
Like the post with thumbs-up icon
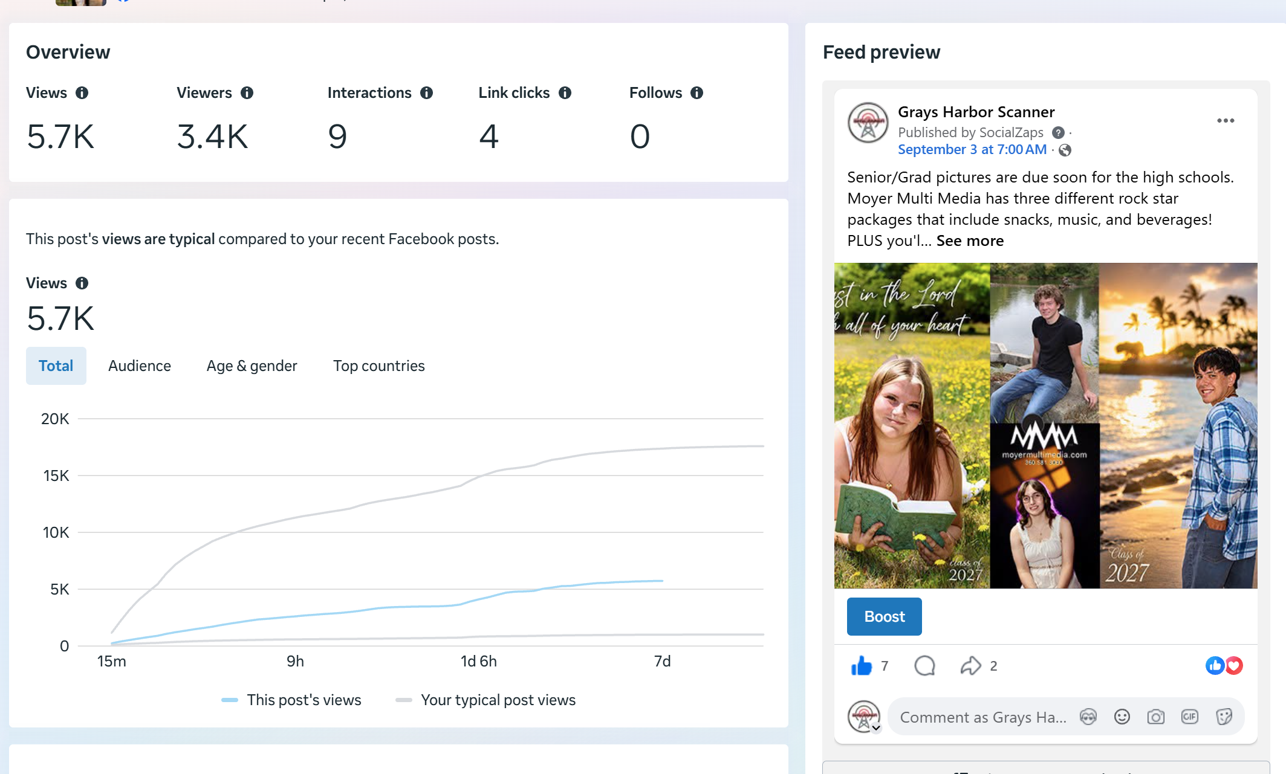(x=862, y=666)
